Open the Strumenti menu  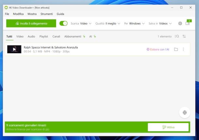(47, 14)
